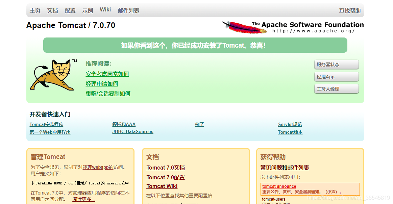Click the Apache Software Foundation feather logo
Viewport: 393px width, 204px height.
[x=293, y=27]
